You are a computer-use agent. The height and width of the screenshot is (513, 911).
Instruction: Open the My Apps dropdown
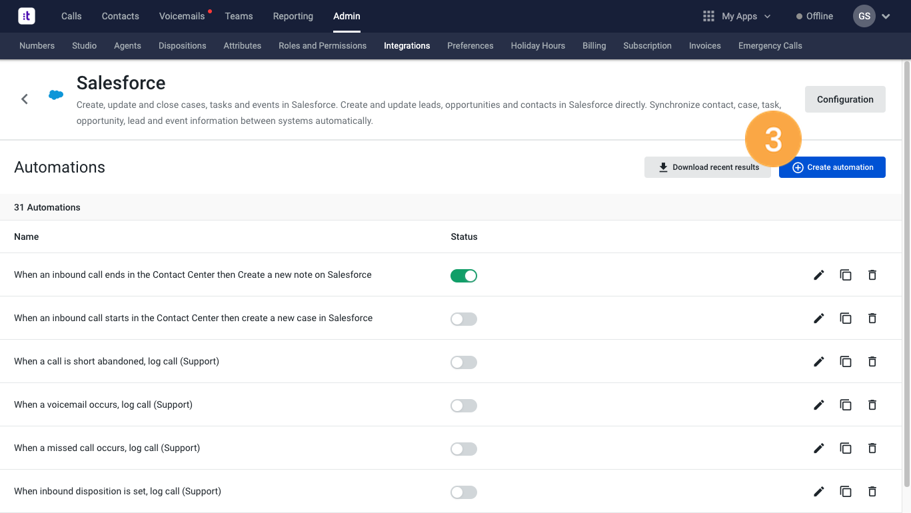coord(737,16)
